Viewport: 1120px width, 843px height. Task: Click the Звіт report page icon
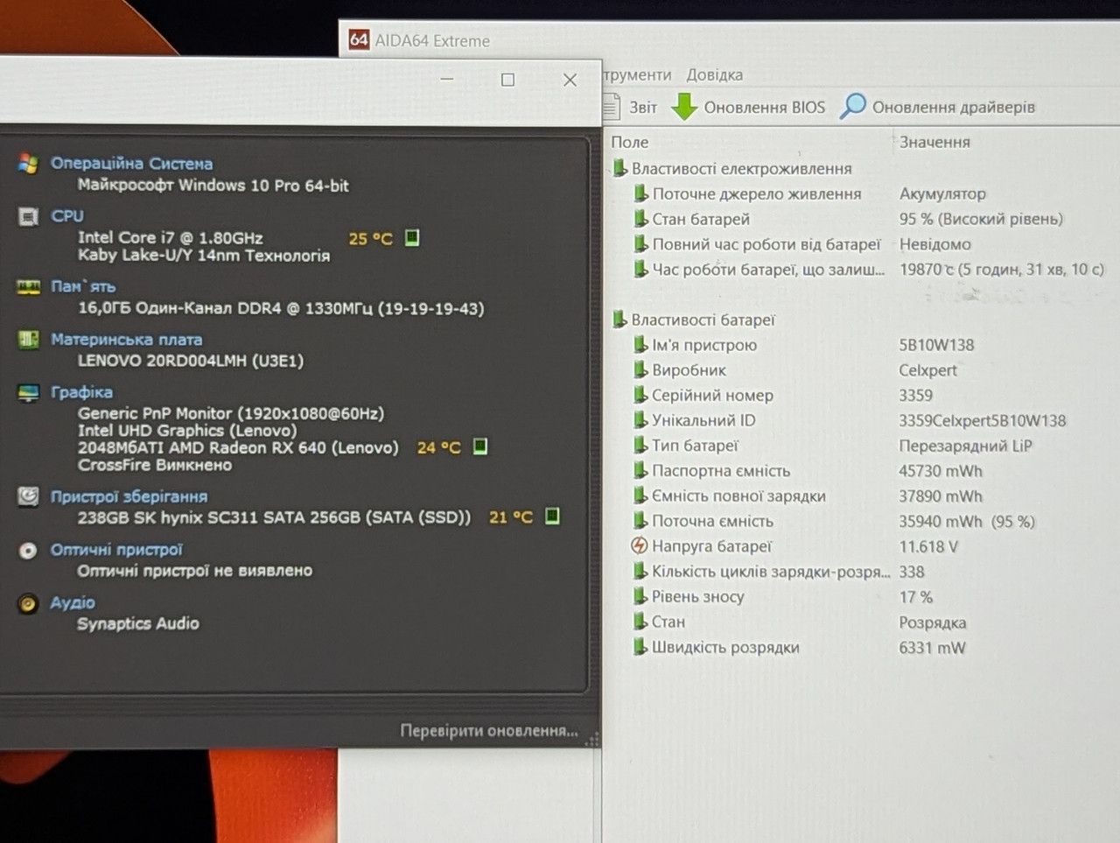[x=612, y=107]
